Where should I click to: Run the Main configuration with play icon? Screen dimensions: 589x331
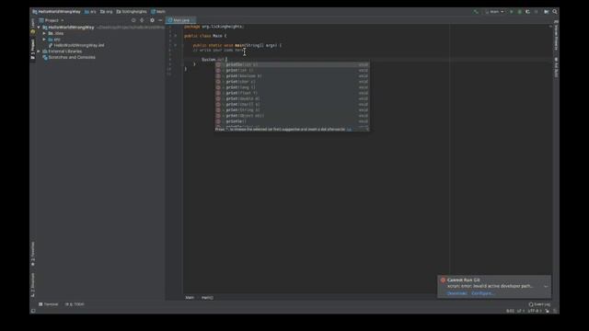(512, 12)
